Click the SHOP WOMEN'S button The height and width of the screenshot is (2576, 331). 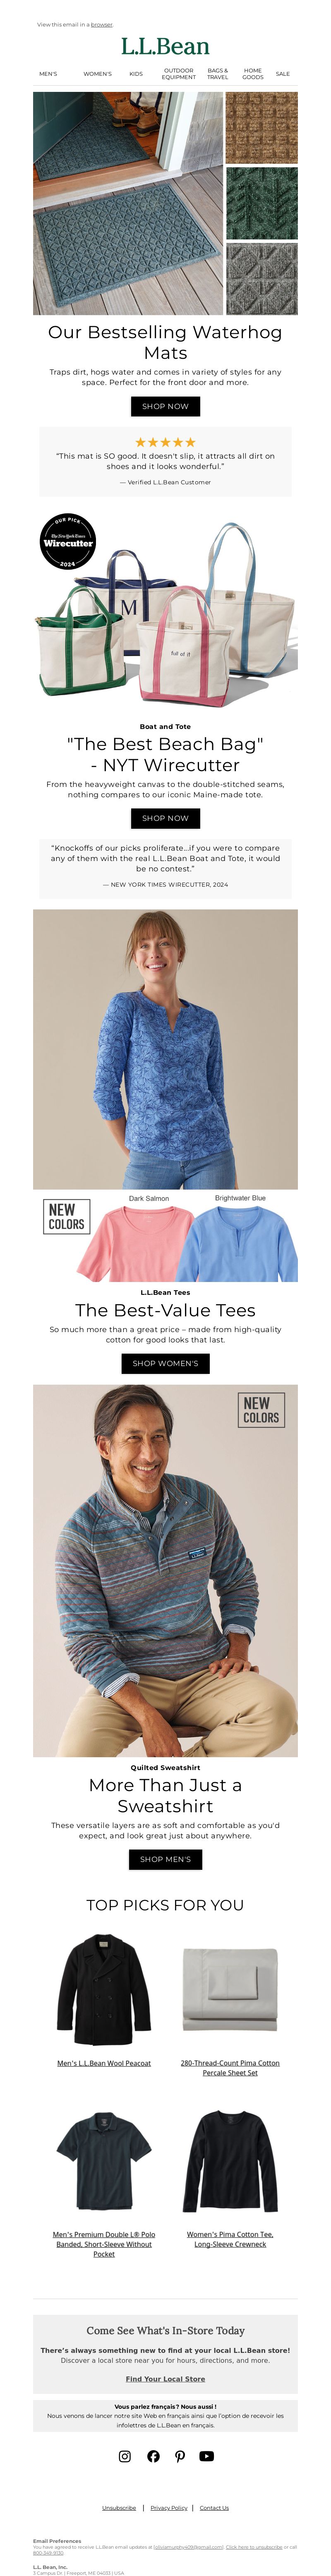[165, 1363]
